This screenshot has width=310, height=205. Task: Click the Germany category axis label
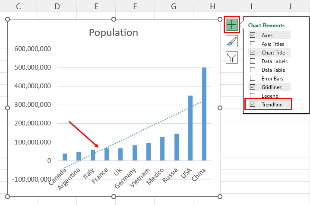125,178
